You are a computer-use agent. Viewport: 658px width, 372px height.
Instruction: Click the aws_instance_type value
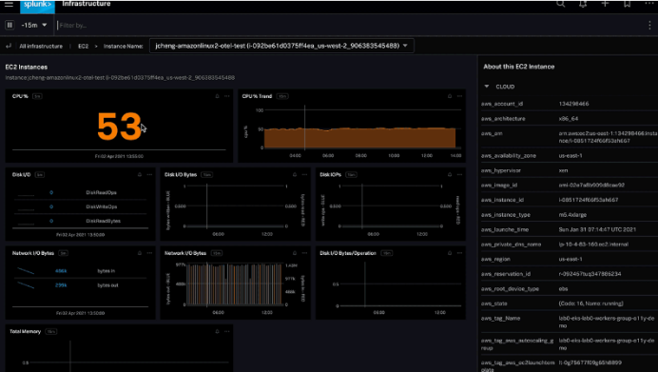572,215
